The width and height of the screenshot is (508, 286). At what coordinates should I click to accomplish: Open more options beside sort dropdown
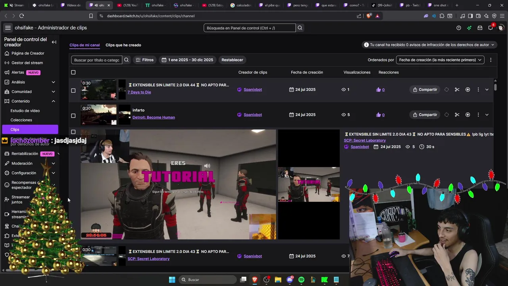pos(491,60)
